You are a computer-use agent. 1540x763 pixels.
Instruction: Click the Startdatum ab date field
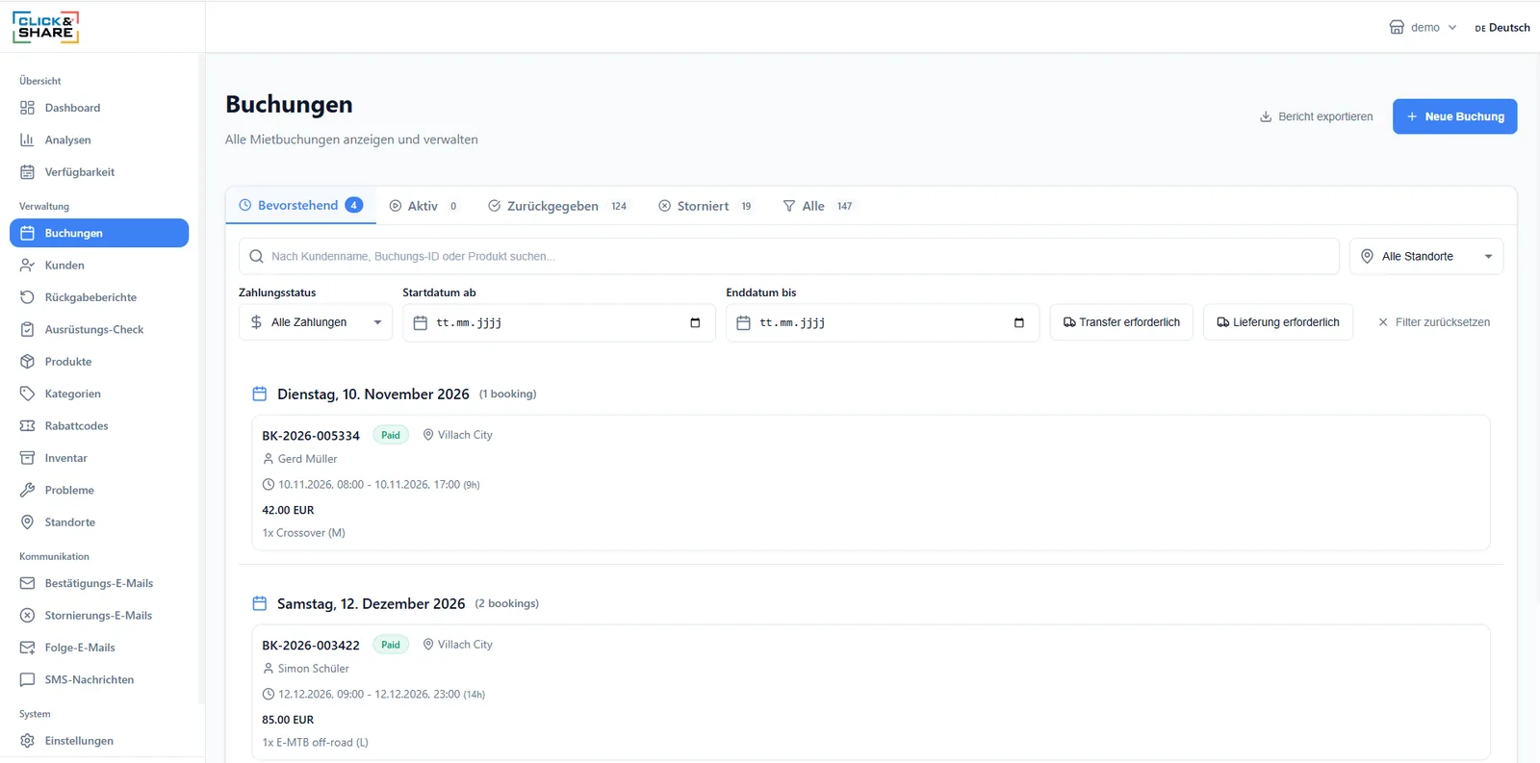coord(558,322)
